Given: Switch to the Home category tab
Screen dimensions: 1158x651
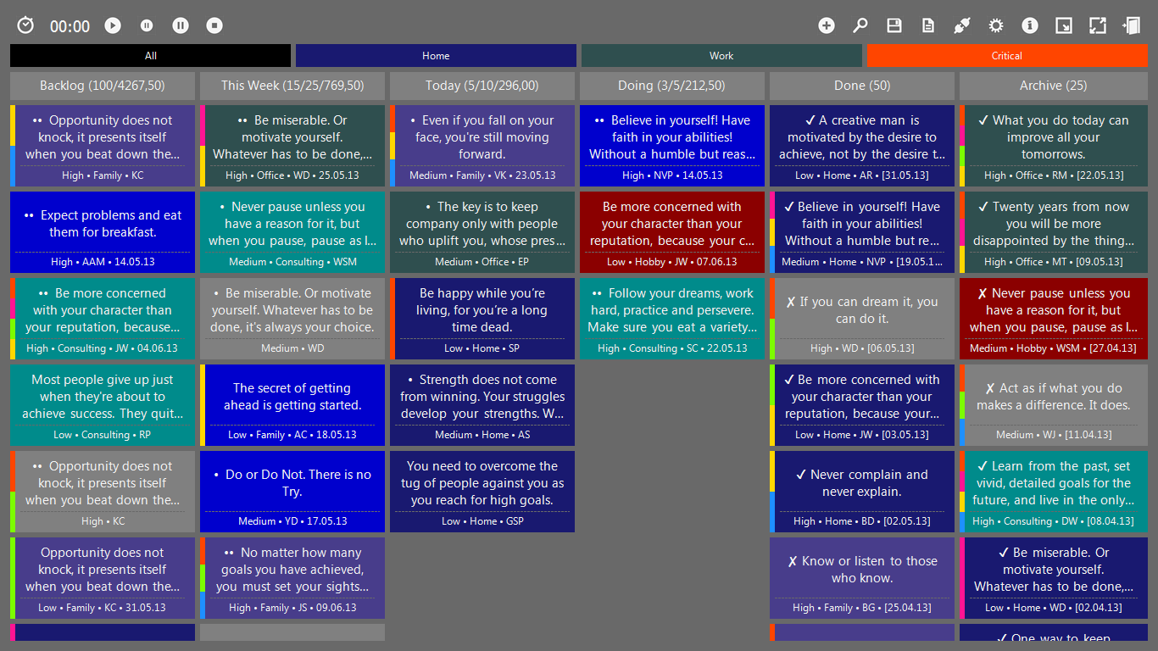Looking at the screenshot, I should (436, 56).
